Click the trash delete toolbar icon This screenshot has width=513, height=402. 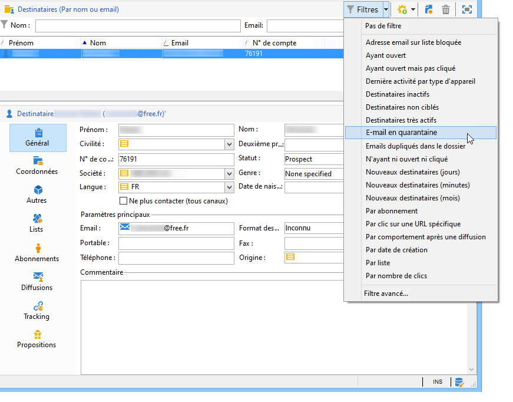click(446, 9)
